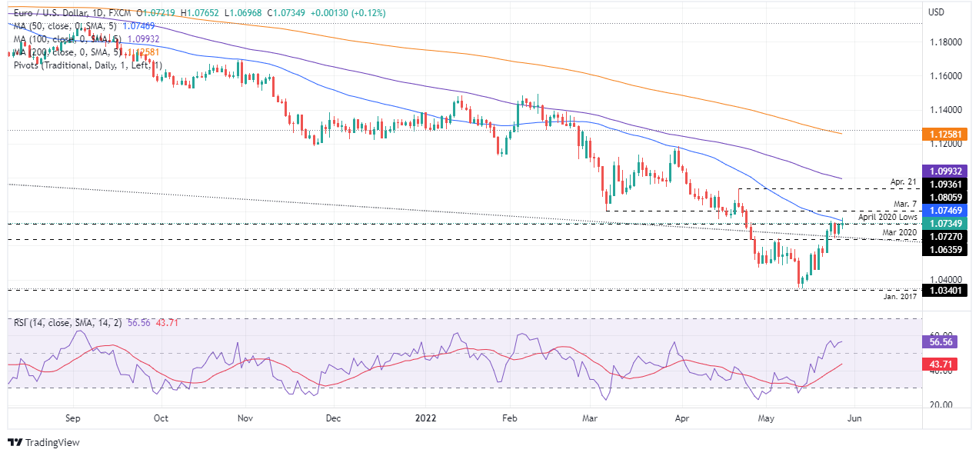Viewport: 979px width, 456px height.
Task: Click the red 43.71 RSI value label
Action: click(937, 364)
